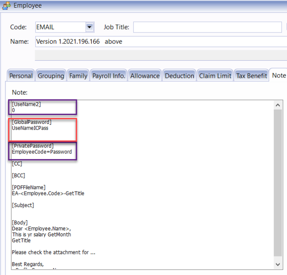
Task: Click the [Body] line in note
Action: [20, 223]
